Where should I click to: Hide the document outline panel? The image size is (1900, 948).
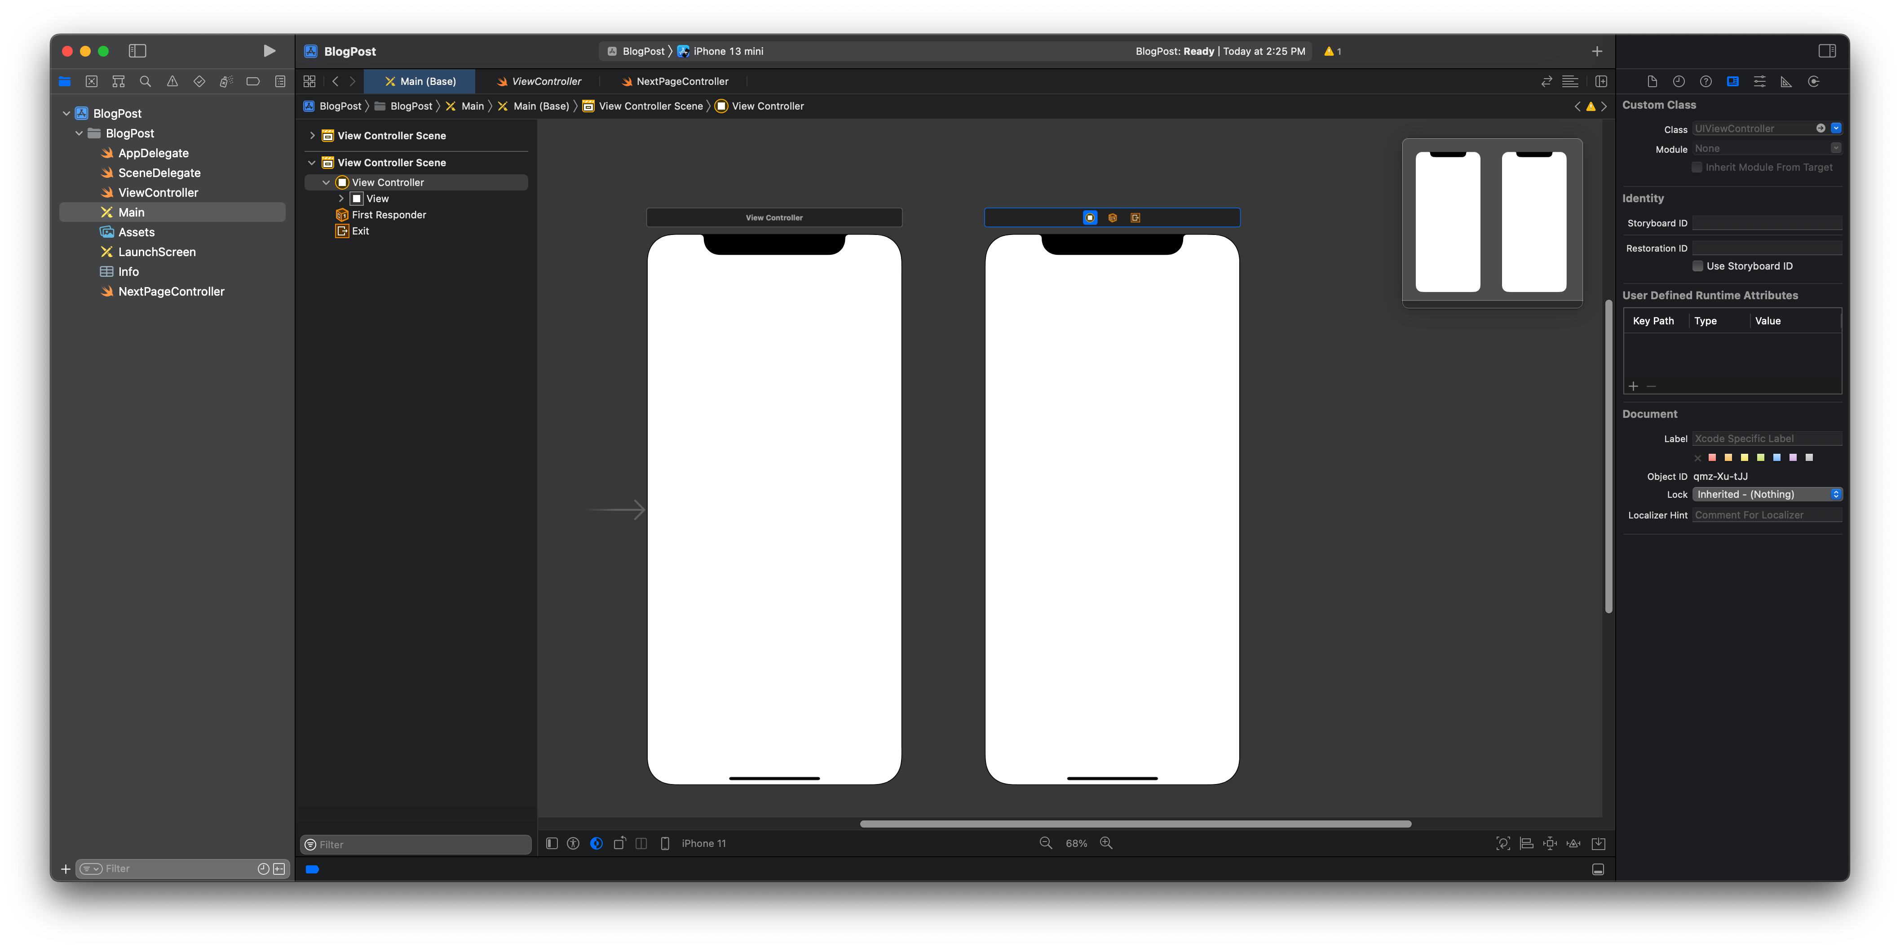pyautogui.click(x=552, y=843)
